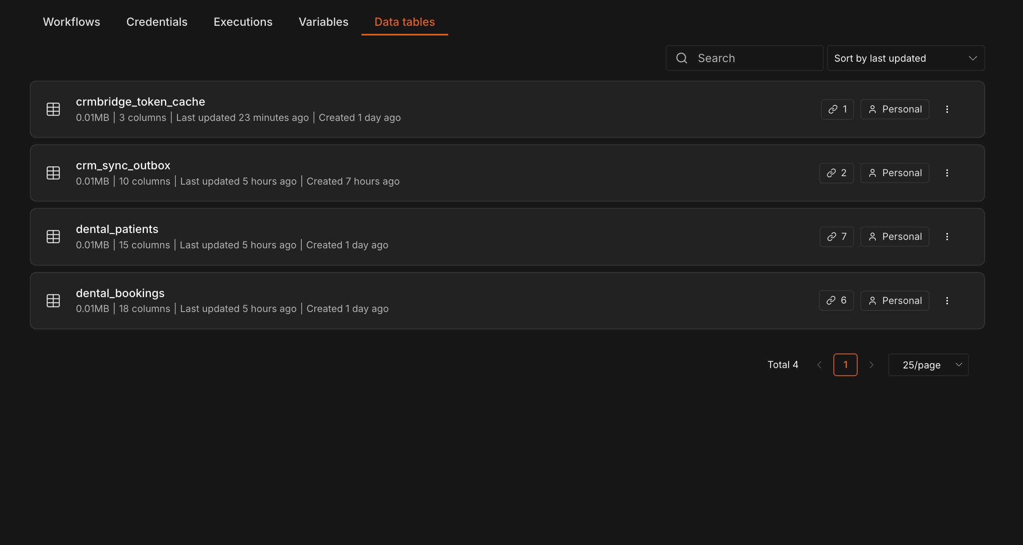Expand the Sort by last updated dropdown
The image size is (1023, 545).
click(x=906, y=58)
